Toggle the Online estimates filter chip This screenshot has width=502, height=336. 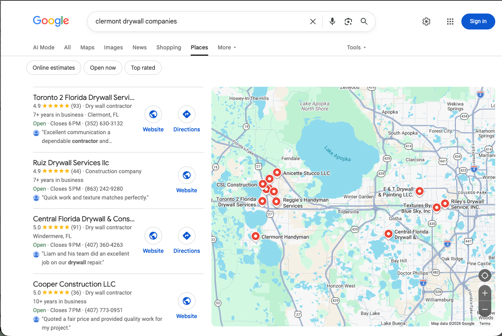click(54, 68)
